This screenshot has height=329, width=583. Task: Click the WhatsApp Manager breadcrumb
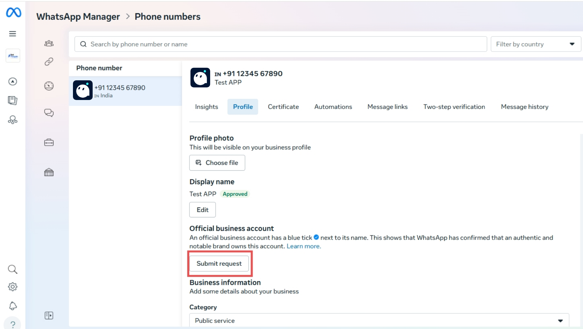[78, 17]
